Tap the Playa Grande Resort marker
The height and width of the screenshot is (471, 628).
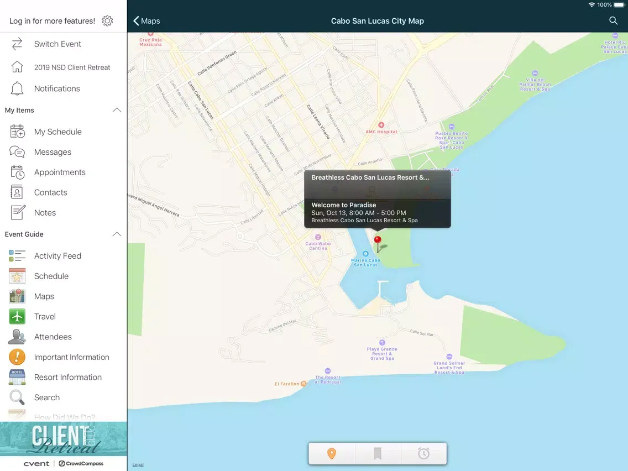point(382,342)
